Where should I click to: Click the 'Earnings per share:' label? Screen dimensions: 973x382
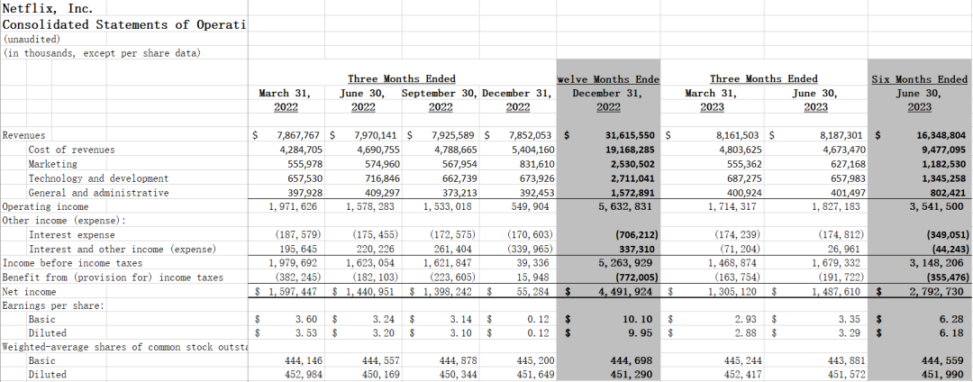[x=53, y=305]
